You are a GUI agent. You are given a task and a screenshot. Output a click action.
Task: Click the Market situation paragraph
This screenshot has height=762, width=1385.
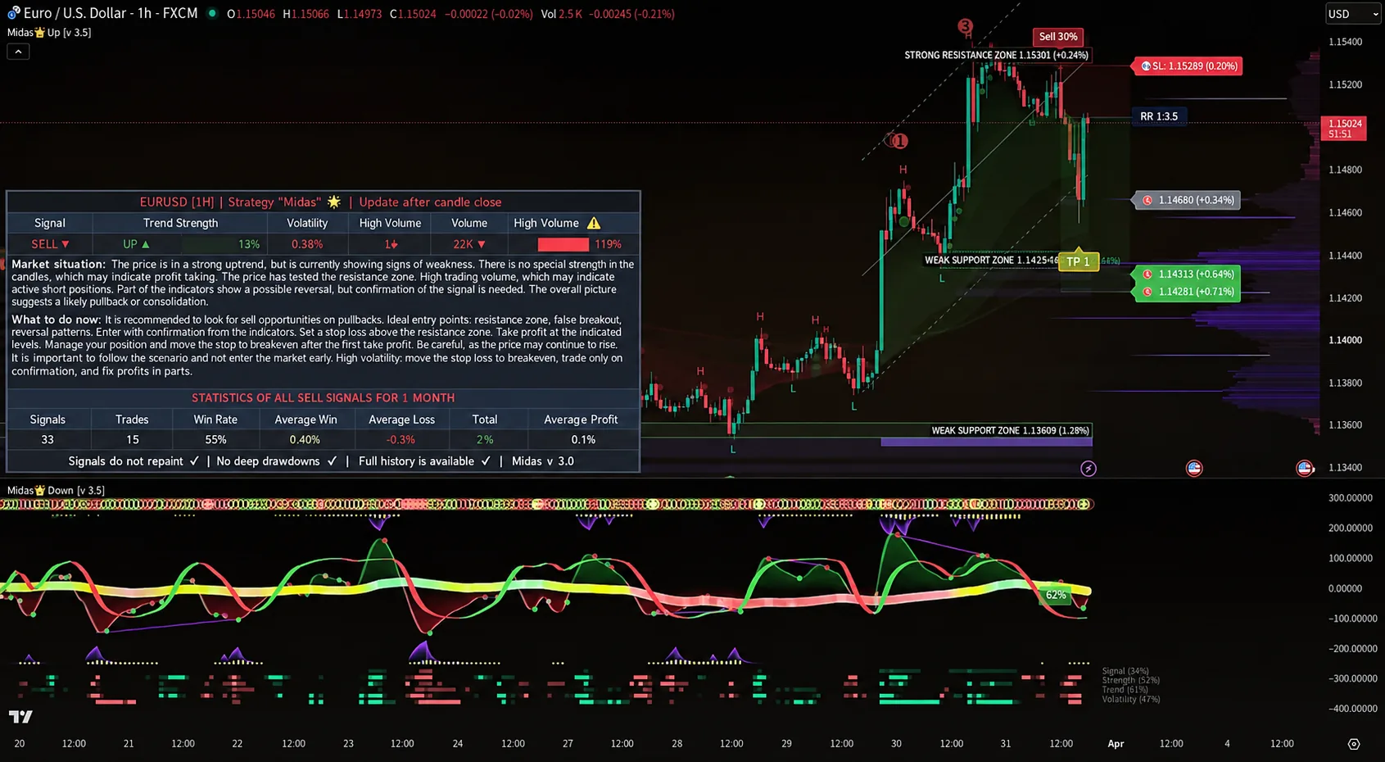[x=323, y=283]
